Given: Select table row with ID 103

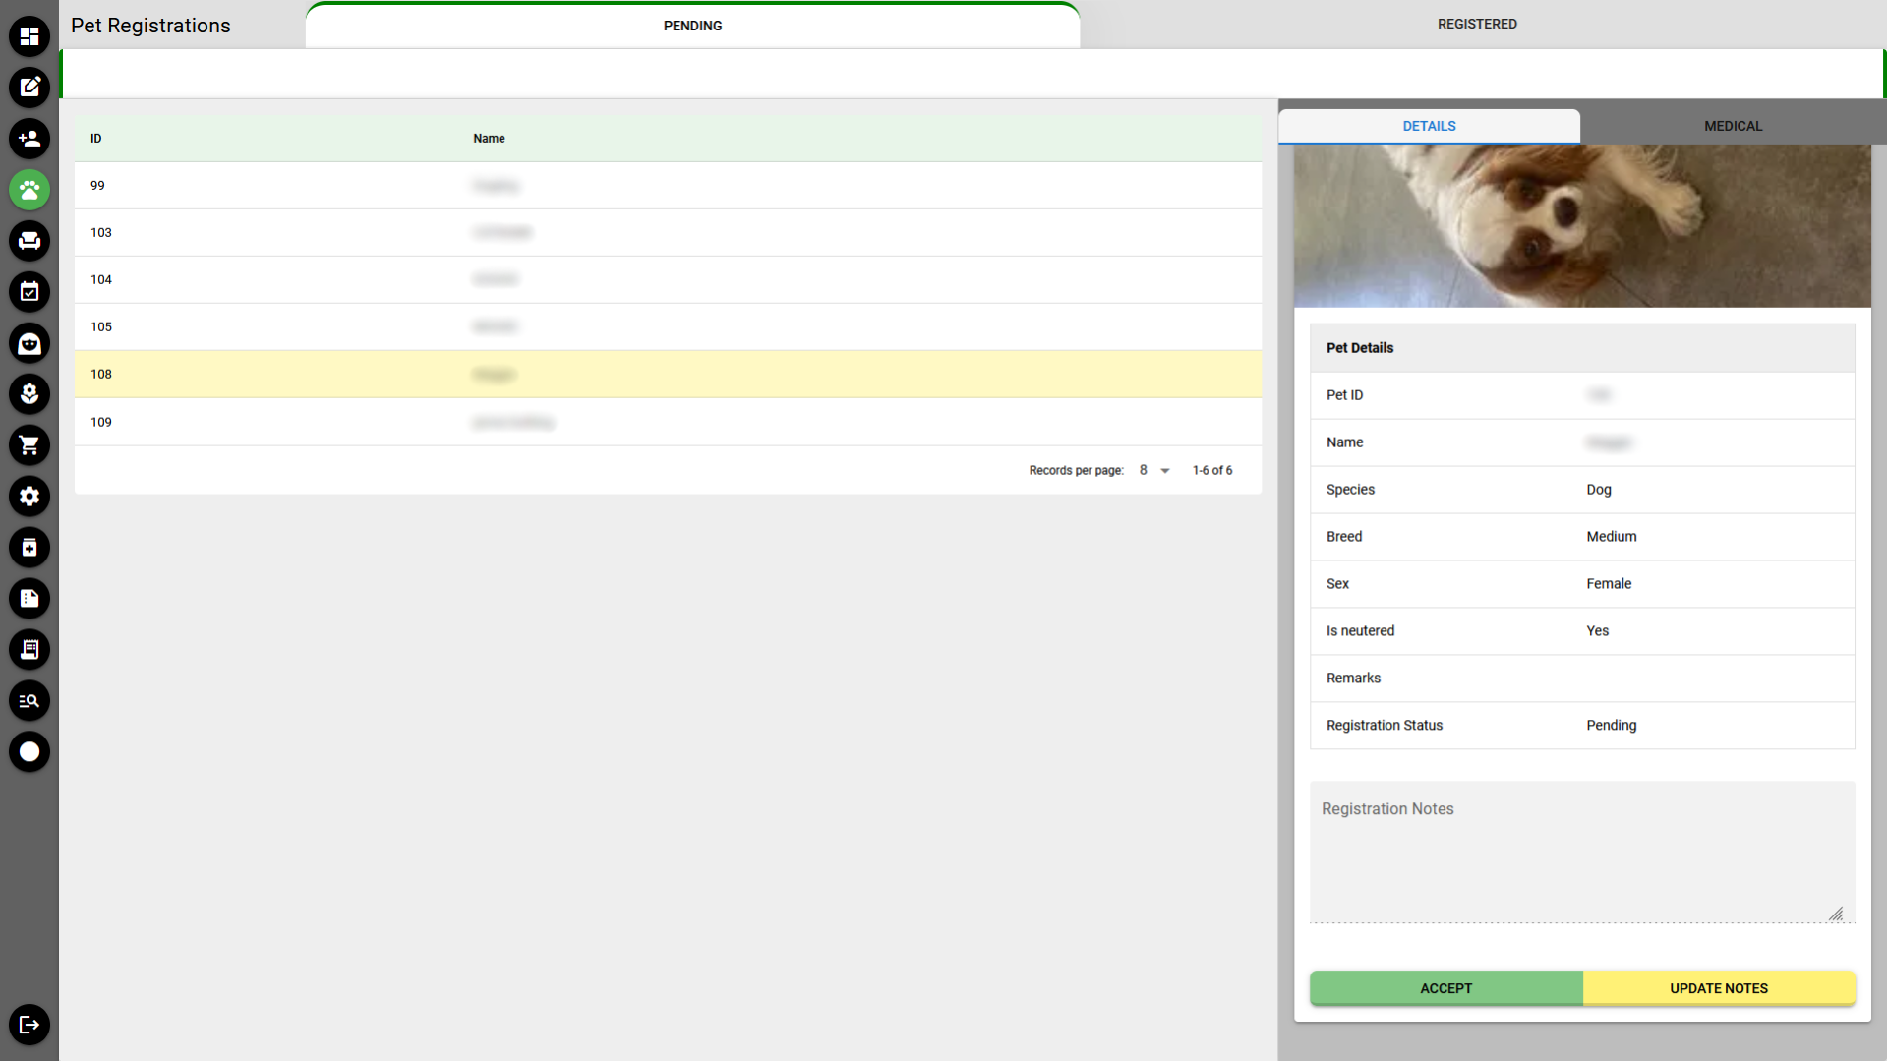Looking at the screenshot, I should tap(668, 233).
